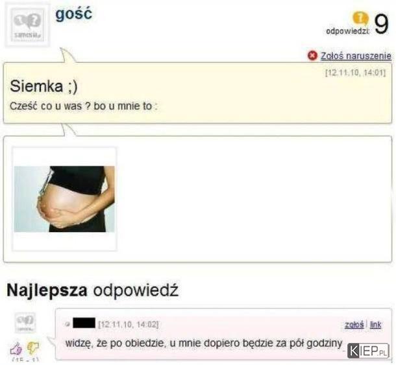Open the pregnant belly photo thumbnail
The height and width of the screenshot is (365, 396).
tap(64, 199)
